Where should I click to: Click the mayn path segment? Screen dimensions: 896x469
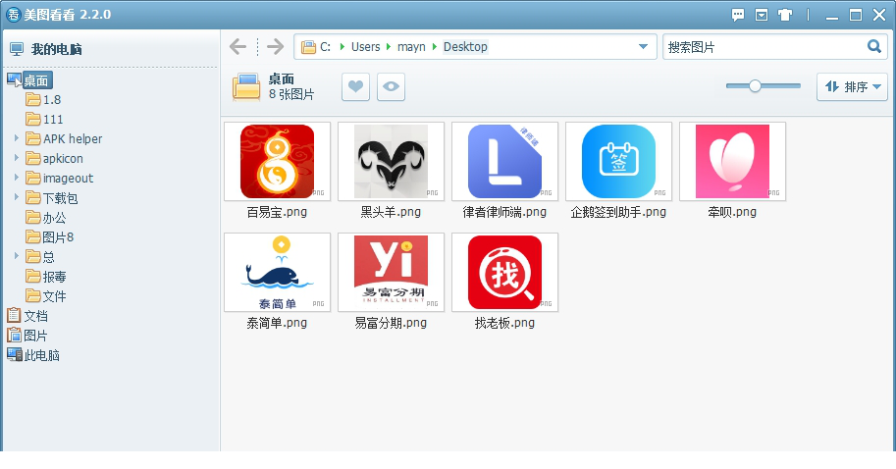(x=411, y=47)
